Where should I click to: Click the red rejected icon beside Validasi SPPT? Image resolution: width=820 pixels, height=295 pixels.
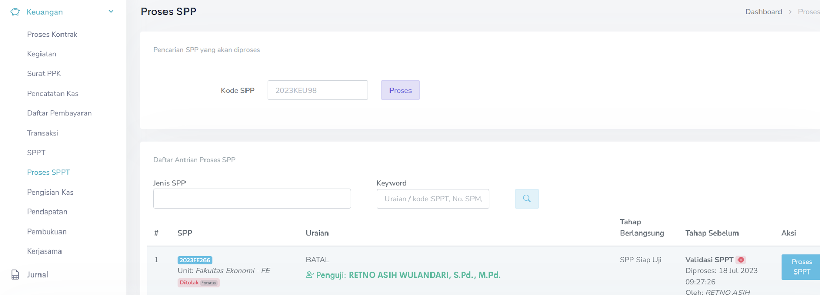pyautogui.click(x=741, y=260)
